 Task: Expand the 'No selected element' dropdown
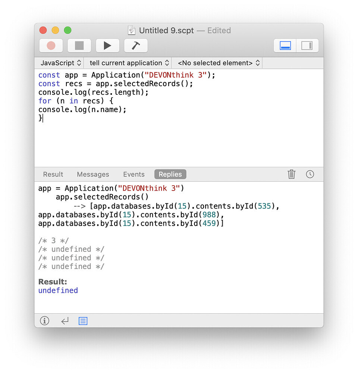(x=219, y=63)
